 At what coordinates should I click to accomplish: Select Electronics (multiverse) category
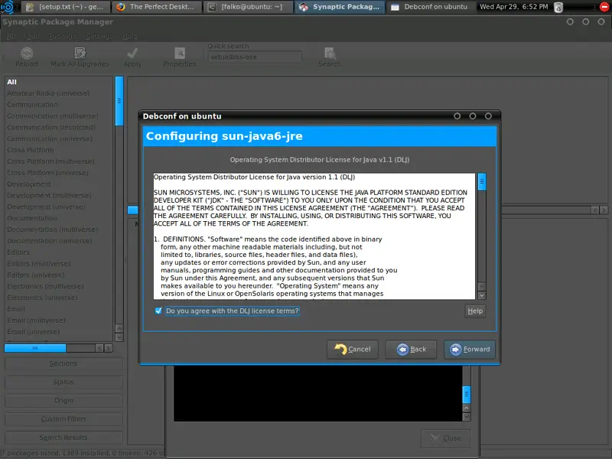point(45,286)
